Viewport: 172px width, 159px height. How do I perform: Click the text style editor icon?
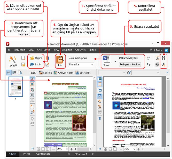click(129, 72)
